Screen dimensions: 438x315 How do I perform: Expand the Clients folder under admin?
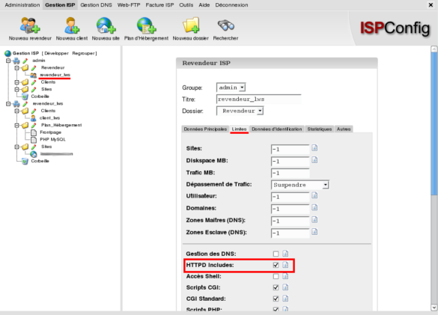pyautogui.click(x=16, y=82)
